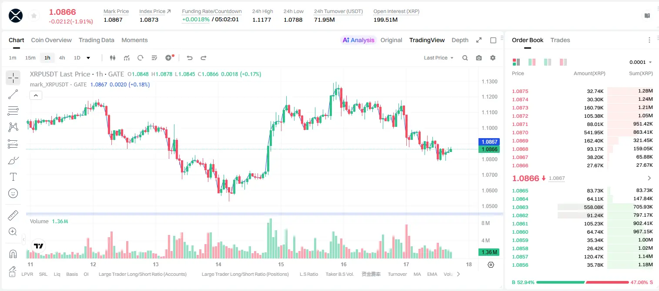659x291 pixels.
Task: Add XRP to favorites with star
Action: 34,16
